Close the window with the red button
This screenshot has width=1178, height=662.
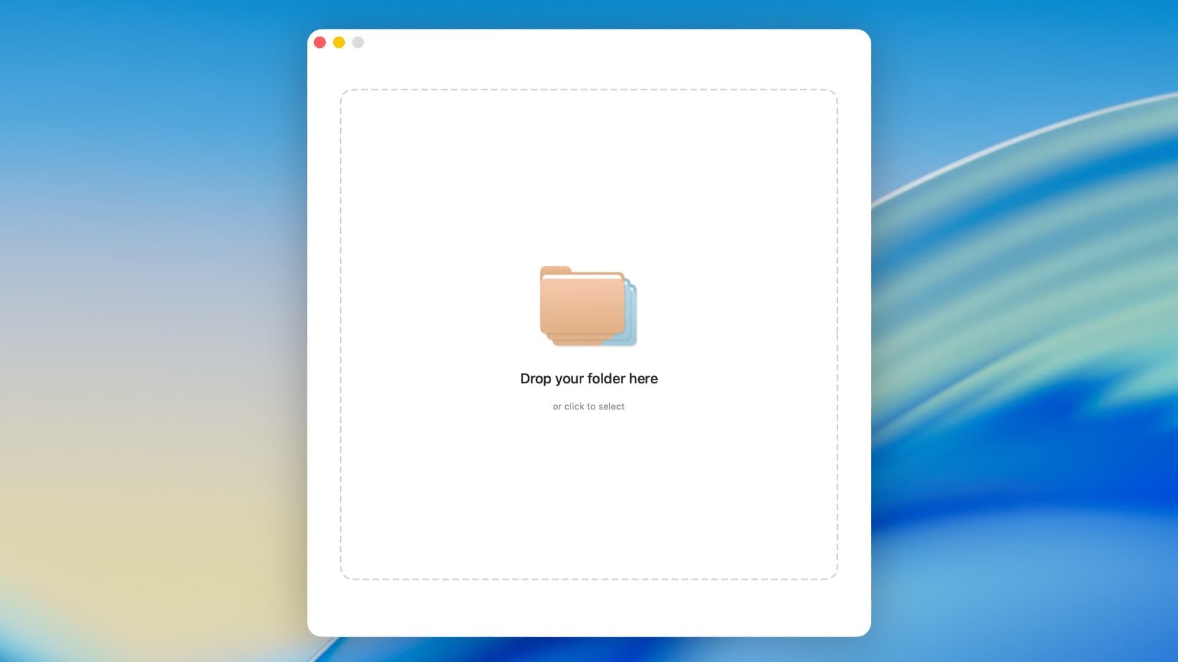[x=320, y=42]
